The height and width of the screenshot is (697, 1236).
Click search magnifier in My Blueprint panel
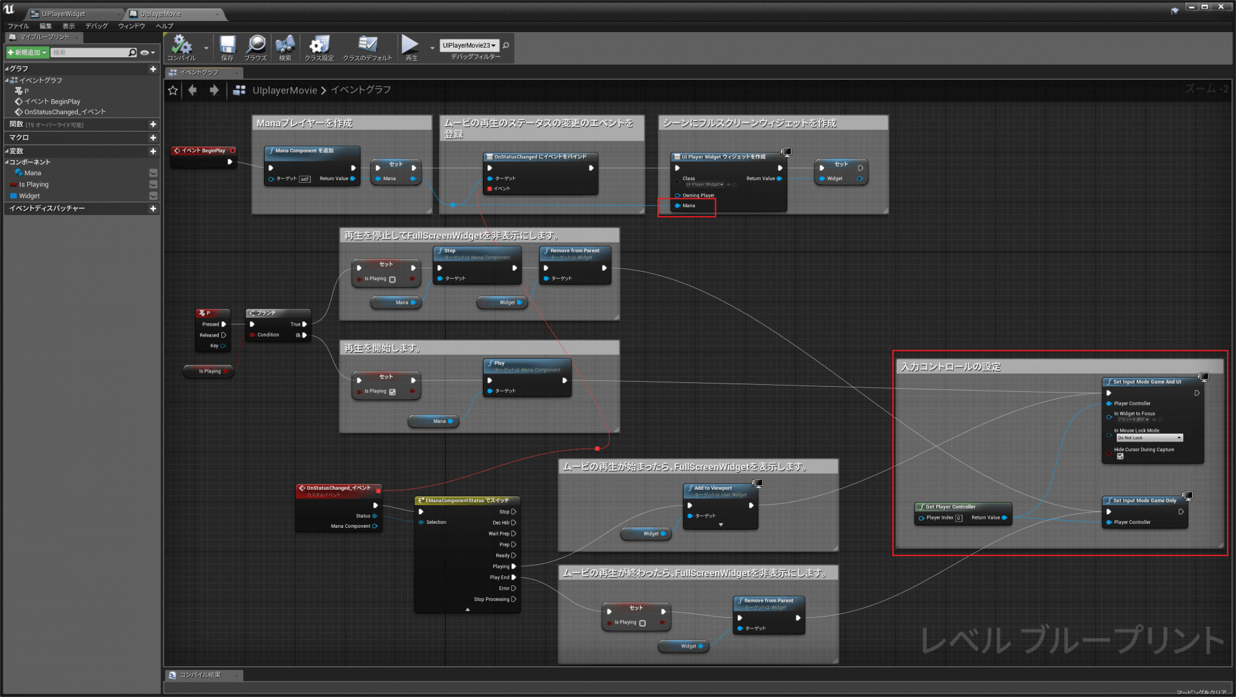pyautogui.click(x=133, y=53)
